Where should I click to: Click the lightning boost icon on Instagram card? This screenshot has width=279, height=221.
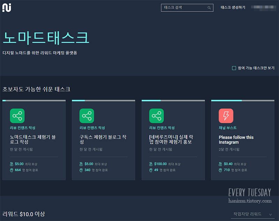point(226,116)
